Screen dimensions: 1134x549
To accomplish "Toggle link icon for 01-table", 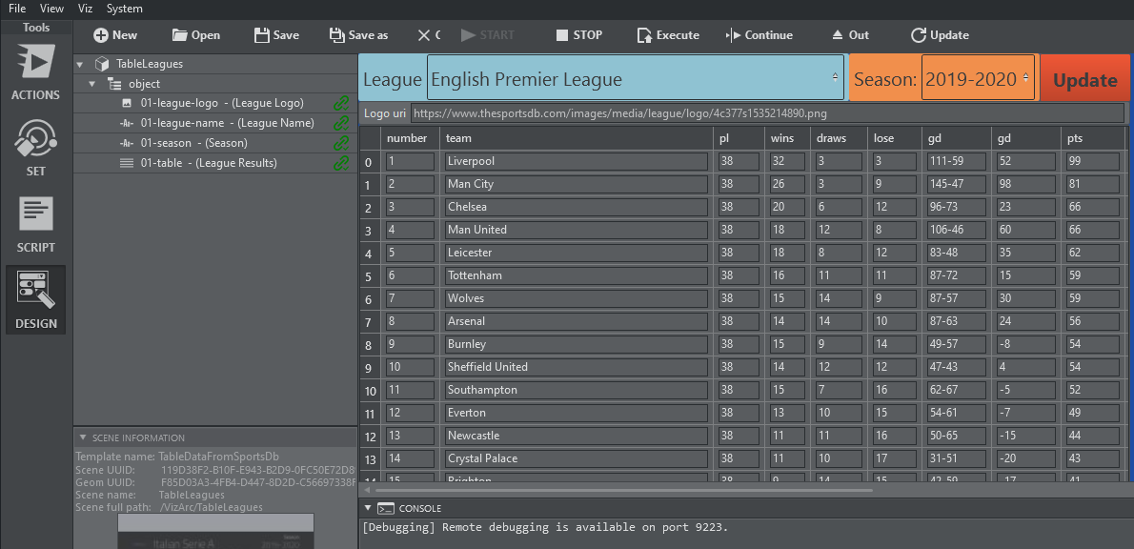I will click(340, 163).
